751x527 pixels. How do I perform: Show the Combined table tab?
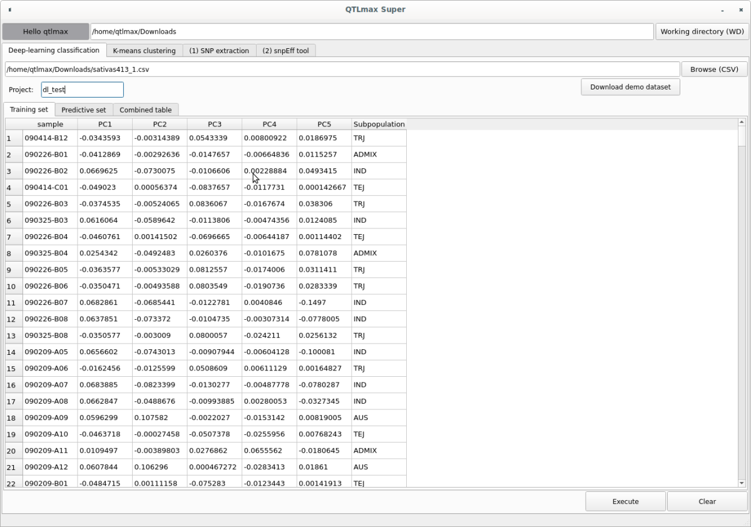146,110
